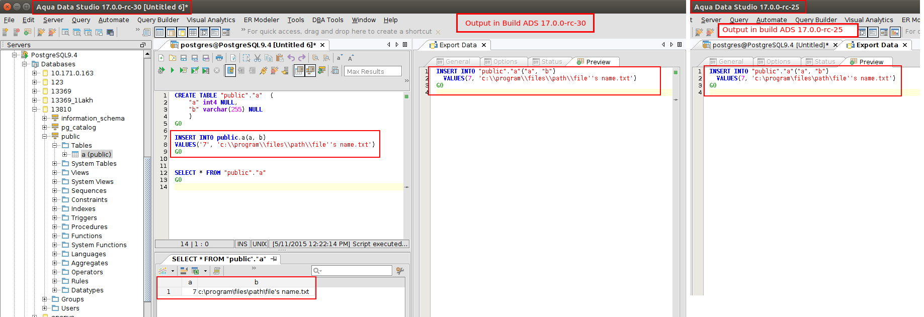Click the Find magnifier icon in query toolbar
This screenshot has width=924, height=317.
point(315,58)
